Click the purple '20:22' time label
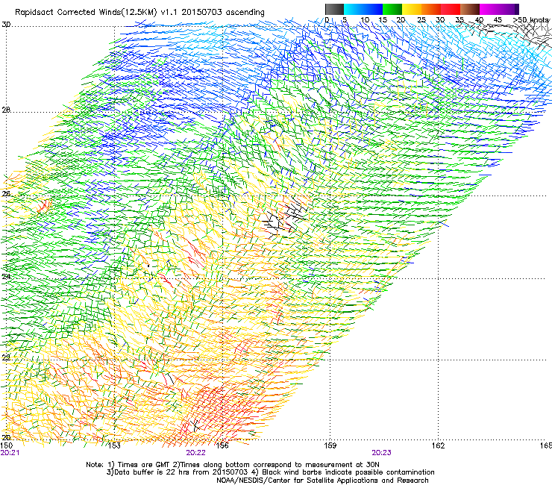This screenshot has height=485, width=552. (x=195, y=453)
